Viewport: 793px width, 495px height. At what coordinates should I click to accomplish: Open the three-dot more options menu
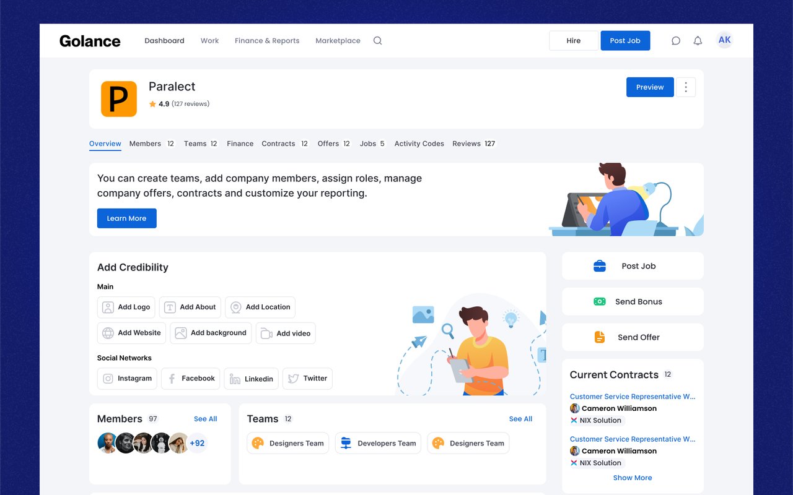[x=686, y=87]
